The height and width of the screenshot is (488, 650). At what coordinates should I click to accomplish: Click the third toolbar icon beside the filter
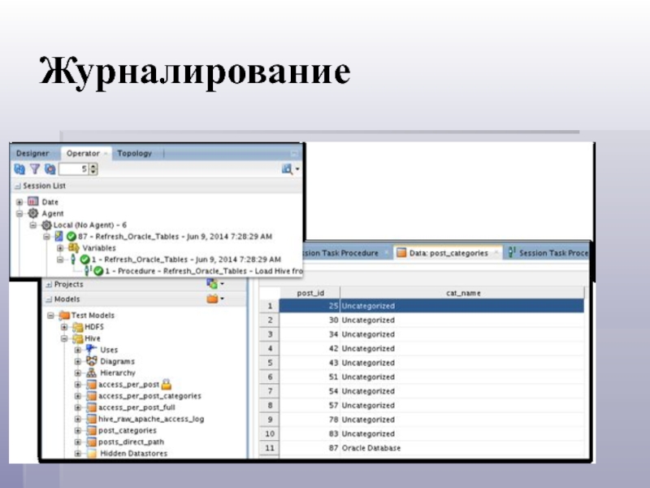[x=50, y=169]
